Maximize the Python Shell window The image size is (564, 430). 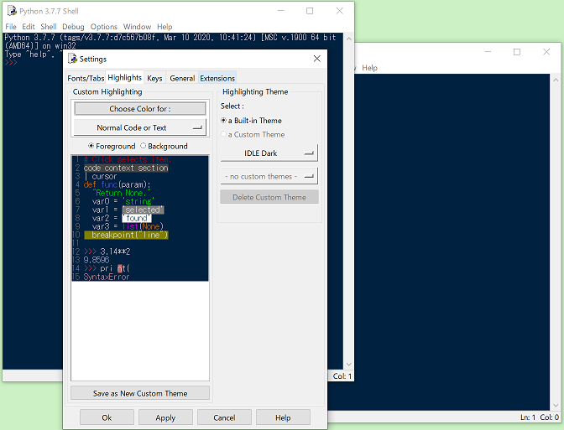310,11
